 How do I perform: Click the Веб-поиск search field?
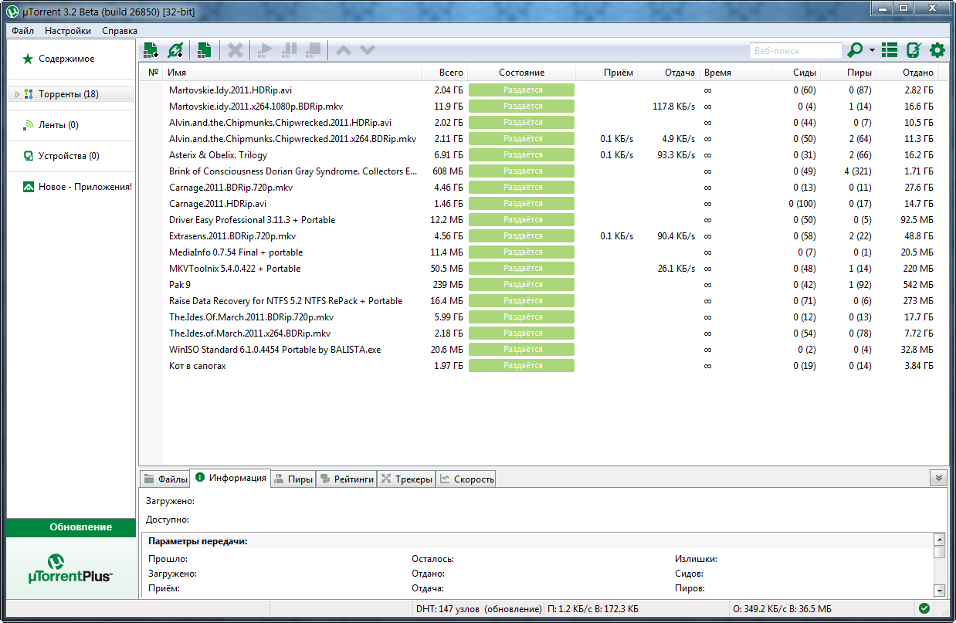pyautogui.click(x=795, y=50)
